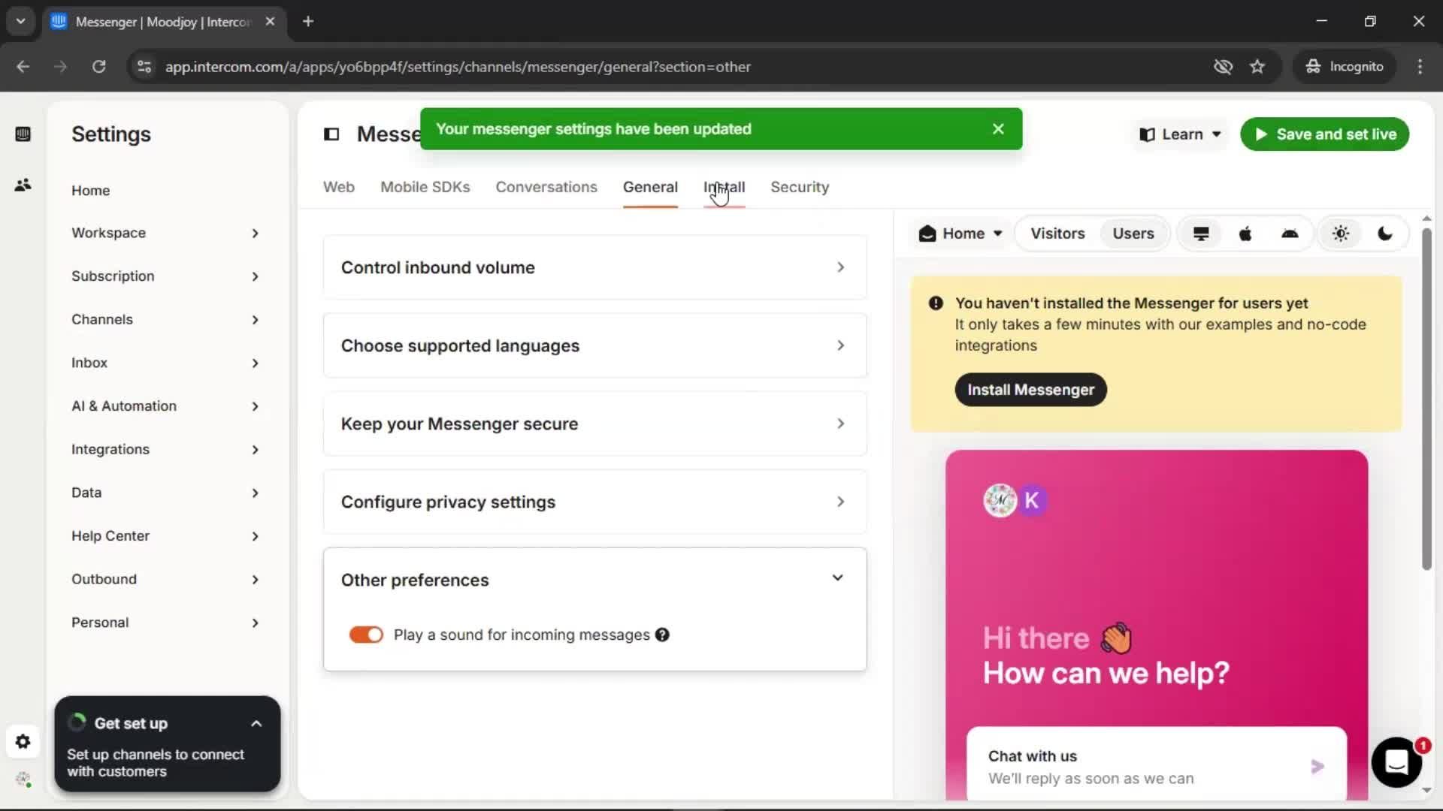Select the Apple iOS preview icon
The width and height of the screenshot is (1443, 811).
point(1245,234)
